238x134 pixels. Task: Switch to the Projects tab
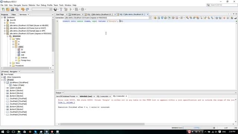tap(4, 15)
